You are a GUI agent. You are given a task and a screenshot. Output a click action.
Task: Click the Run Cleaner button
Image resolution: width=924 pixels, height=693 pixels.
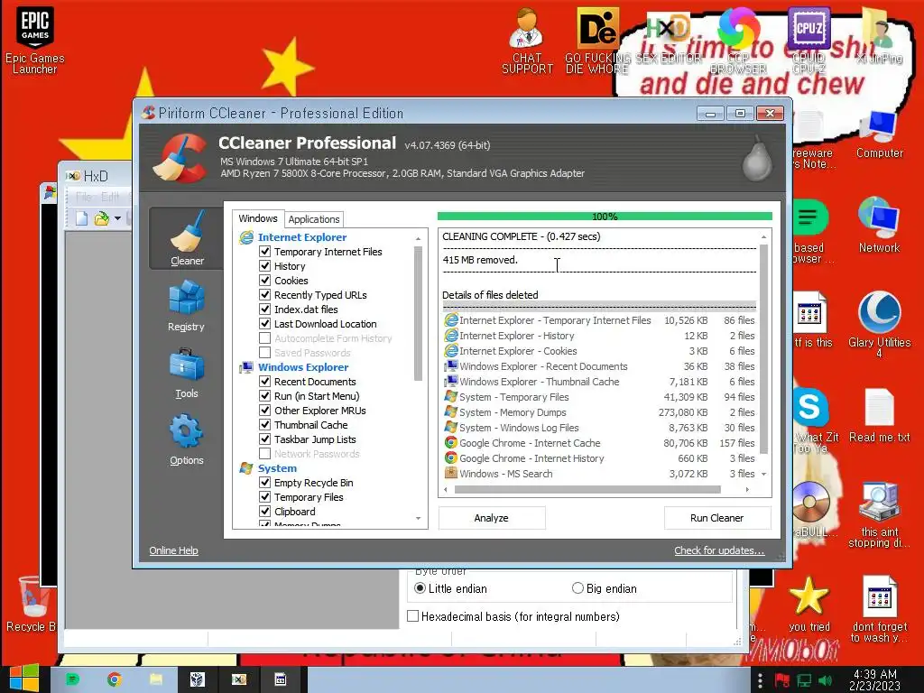click(717, 518)
